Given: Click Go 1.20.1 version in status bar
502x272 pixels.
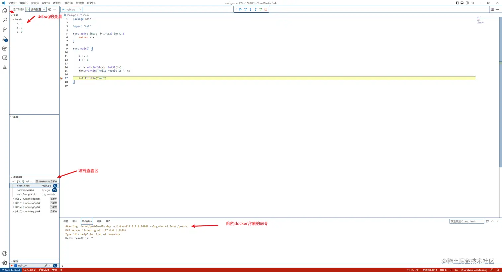Looking at the screenshot, I should (x=29, y=270).
